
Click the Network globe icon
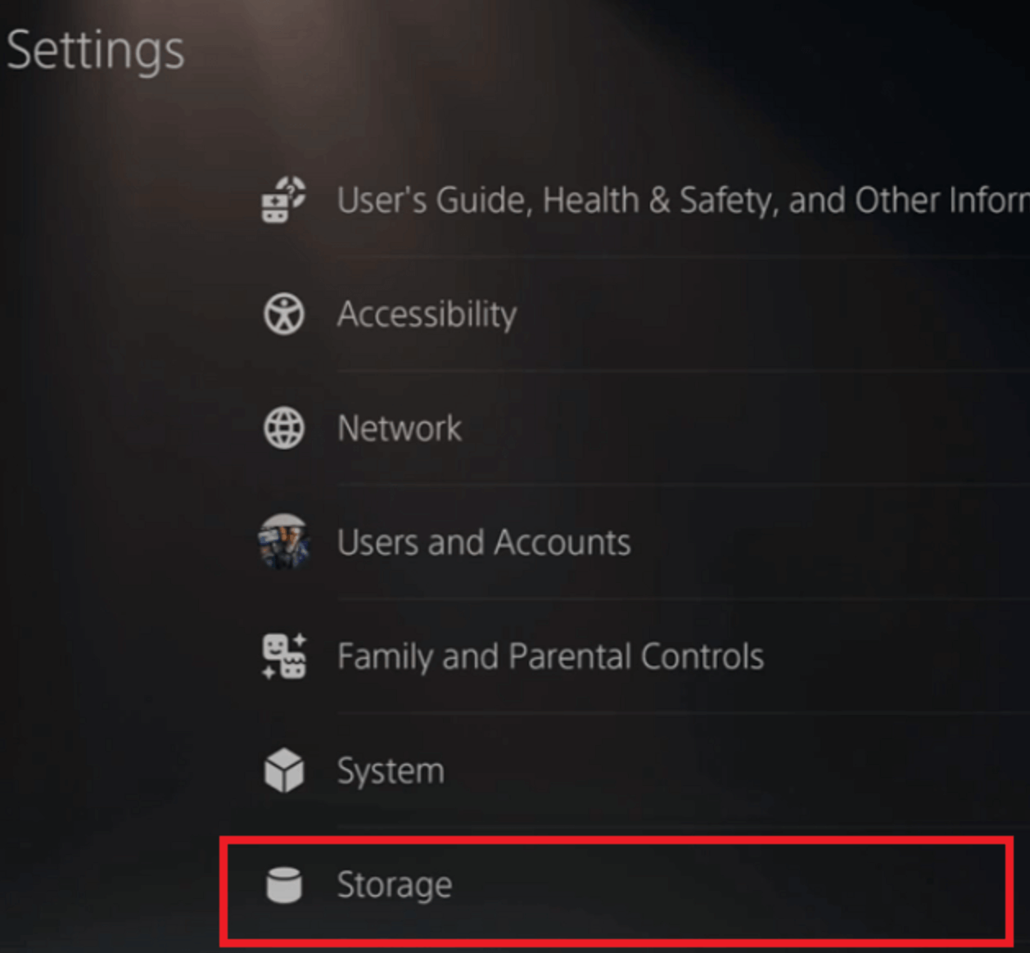284,427
